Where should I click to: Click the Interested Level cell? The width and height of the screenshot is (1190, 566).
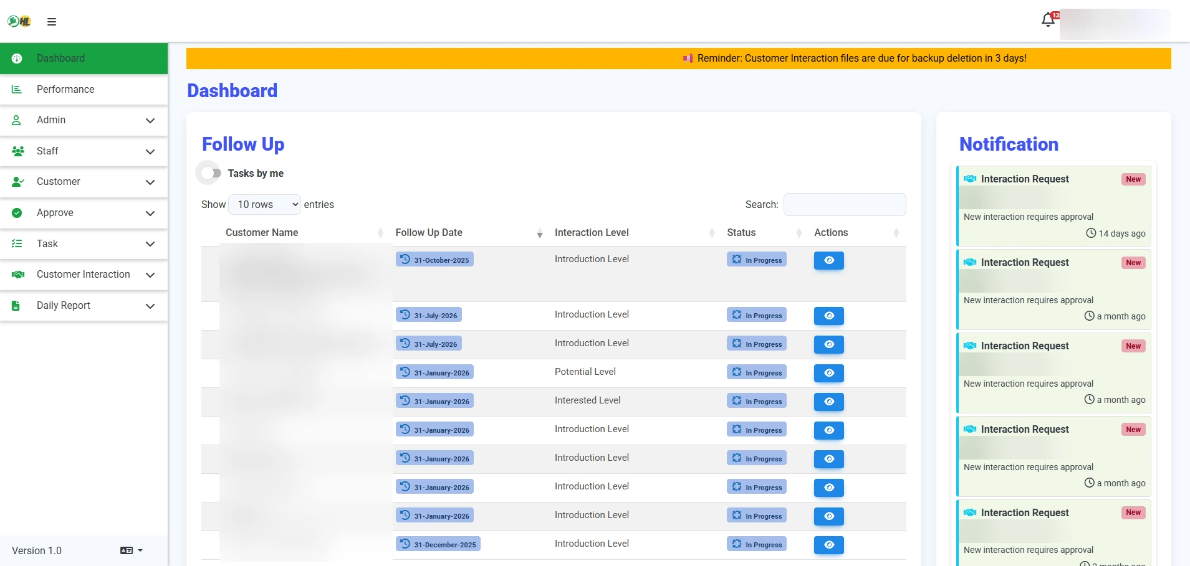coord(588,400)
